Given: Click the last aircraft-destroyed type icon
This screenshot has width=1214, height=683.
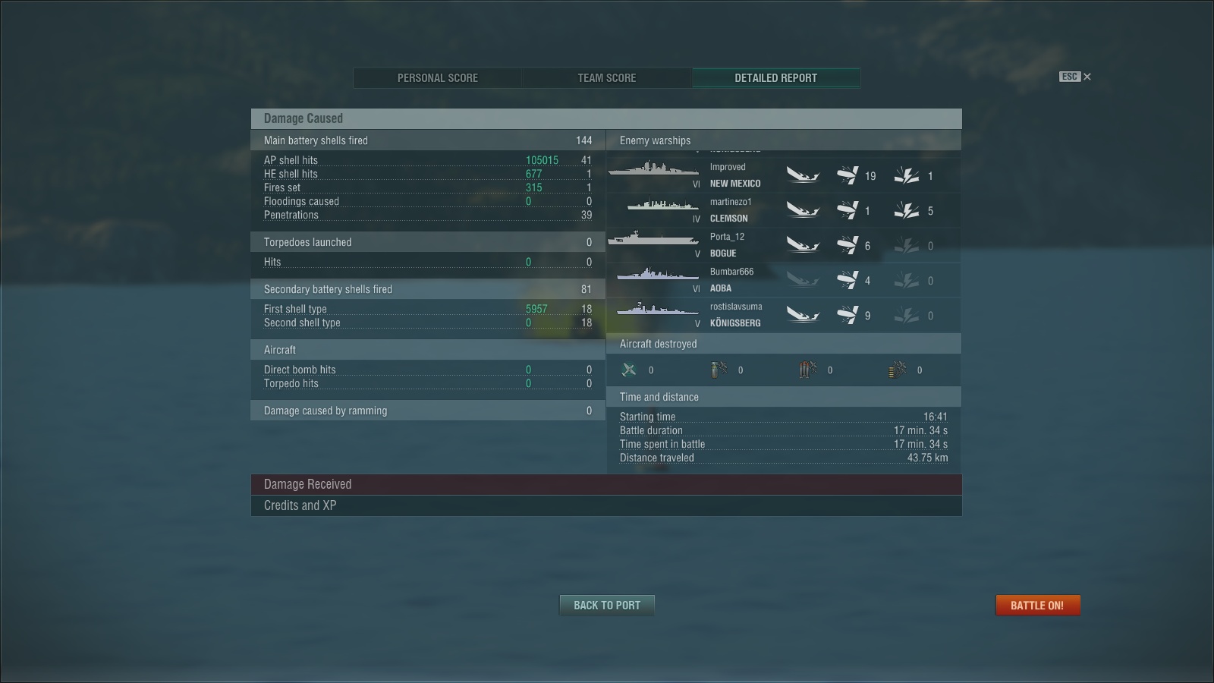Looking at the screenshot, I should coord(898,370).
